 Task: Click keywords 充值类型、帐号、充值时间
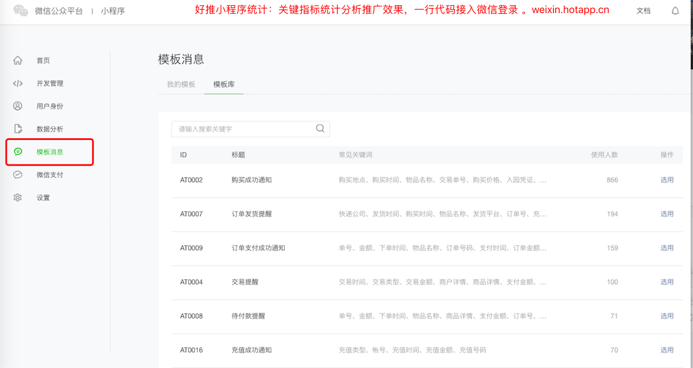[412, 350]
